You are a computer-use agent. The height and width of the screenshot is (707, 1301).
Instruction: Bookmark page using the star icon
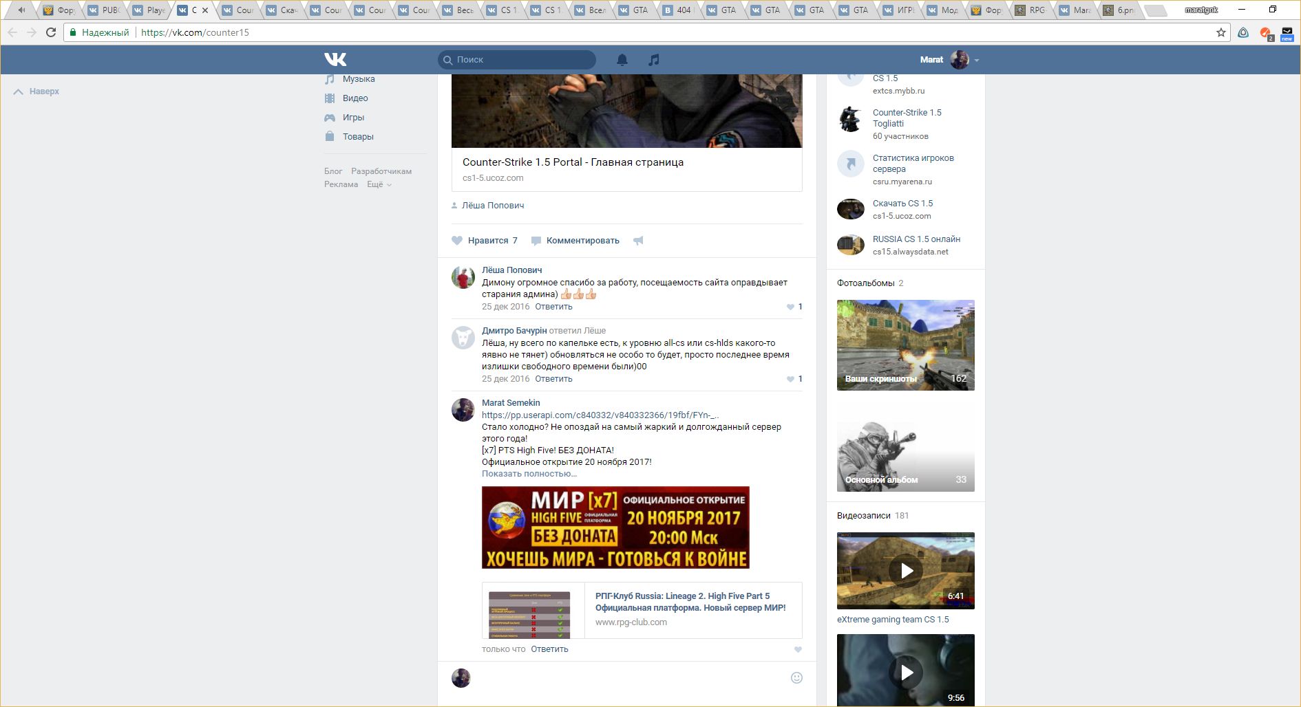click(x=1221, y=32)
